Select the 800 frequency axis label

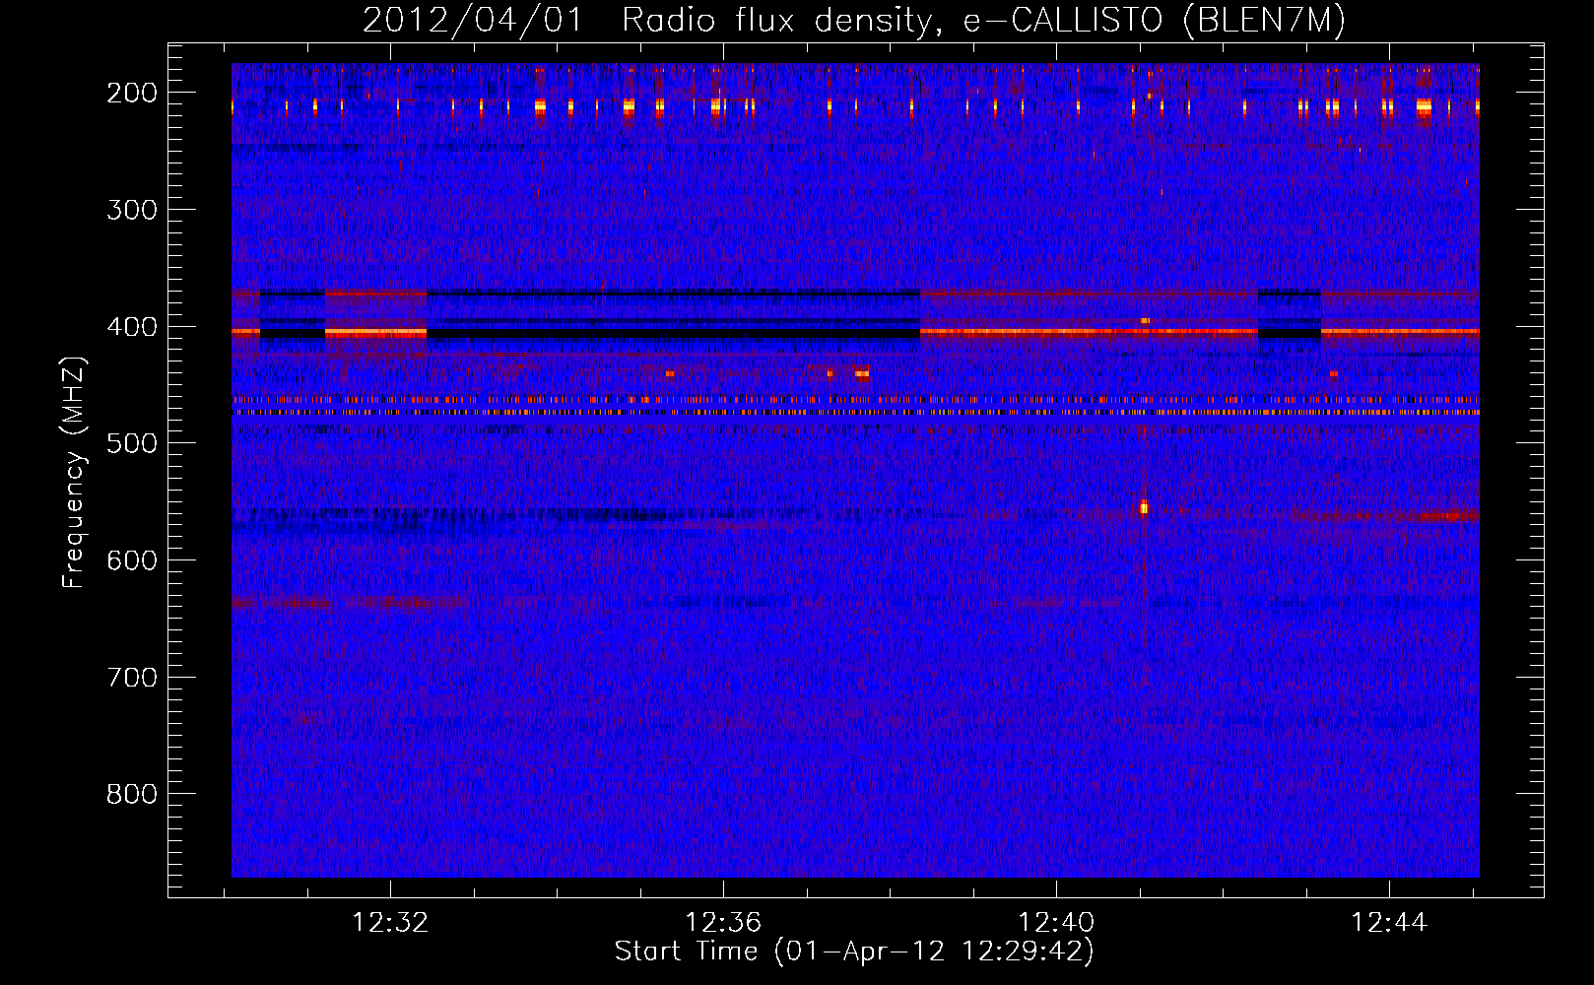(x=132, y=794)
